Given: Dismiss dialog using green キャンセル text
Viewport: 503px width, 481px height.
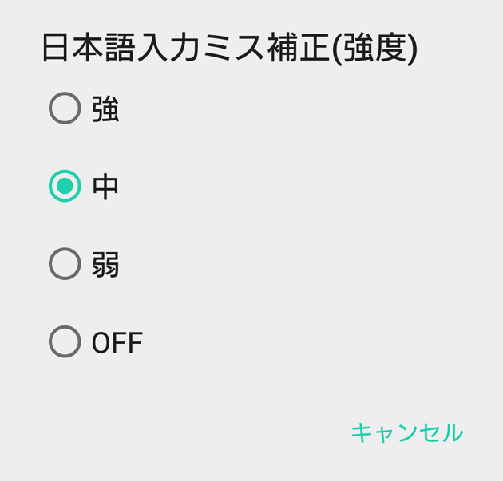Looking at the screenshot, I should point(406,432).
